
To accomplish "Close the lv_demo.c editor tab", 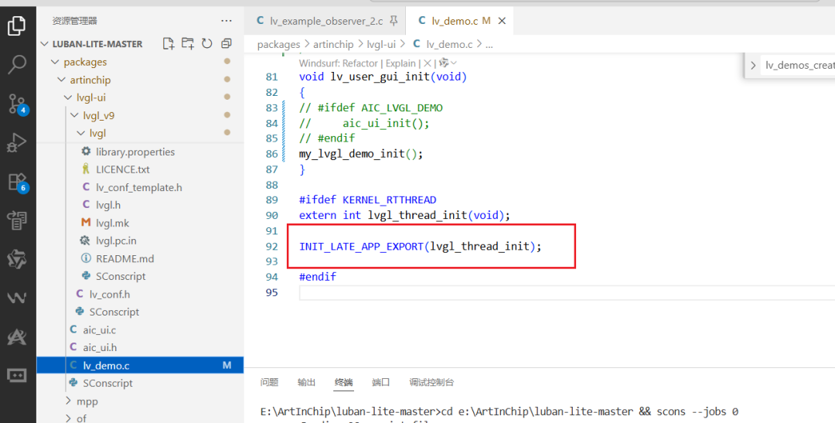I will click(501, 22).
